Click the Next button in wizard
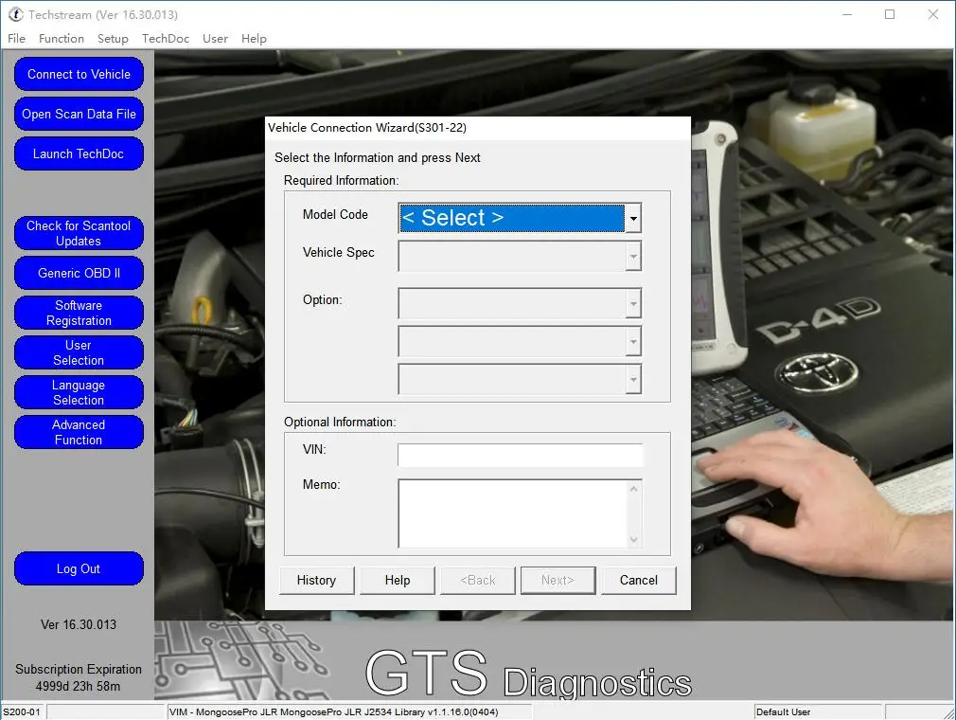The height and width of the screenshot is (720, 956). (x=558, y=581)
